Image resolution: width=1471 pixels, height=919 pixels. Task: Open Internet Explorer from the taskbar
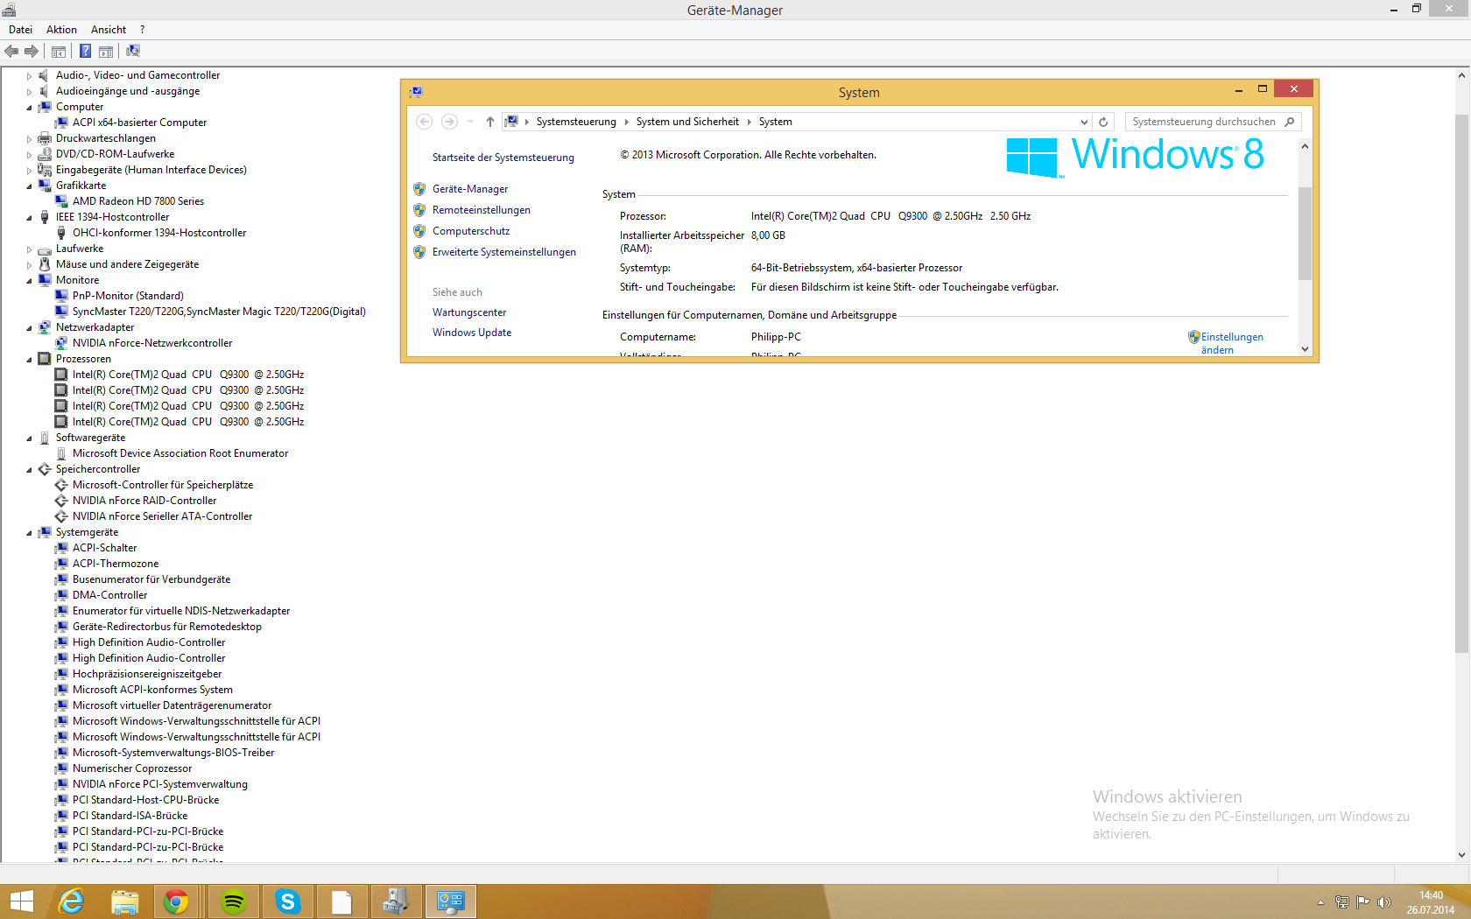(71, 901)
